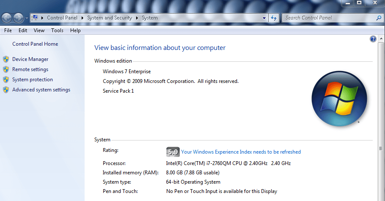Click the Copyright 2009 Microsoft Corporation text

170,81
